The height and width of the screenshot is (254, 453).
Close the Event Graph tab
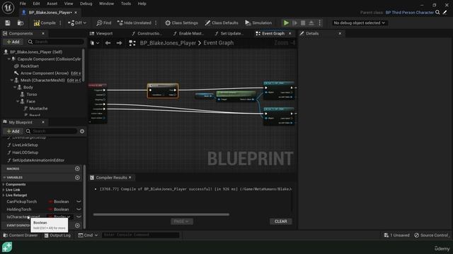click(290, 33)
